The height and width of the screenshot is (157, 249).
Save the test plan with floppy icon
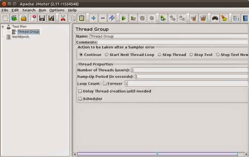click(x=42, y=18)
